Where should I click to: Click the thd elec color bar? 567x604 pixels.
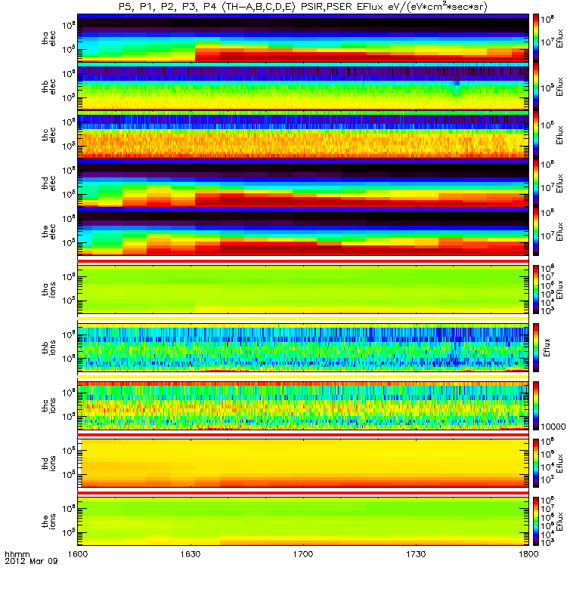(536, 183)
